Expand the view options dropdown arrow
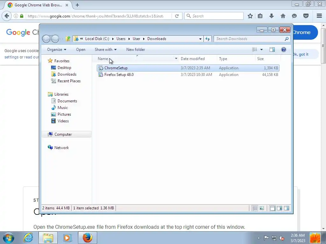The width and height of the screenshot is (326, 244). pyautogui.click(x=262, y=49)
